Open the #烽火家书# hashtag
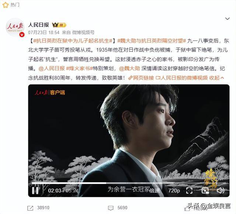 coord(79,69)
